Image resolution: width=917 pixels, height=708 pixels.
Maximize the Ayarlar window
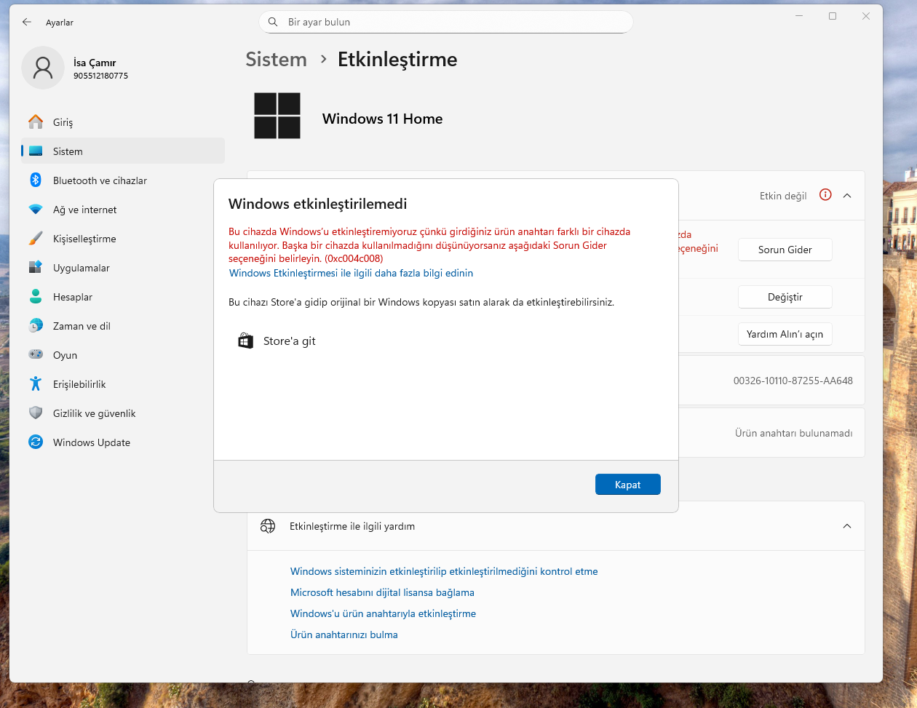833,16
